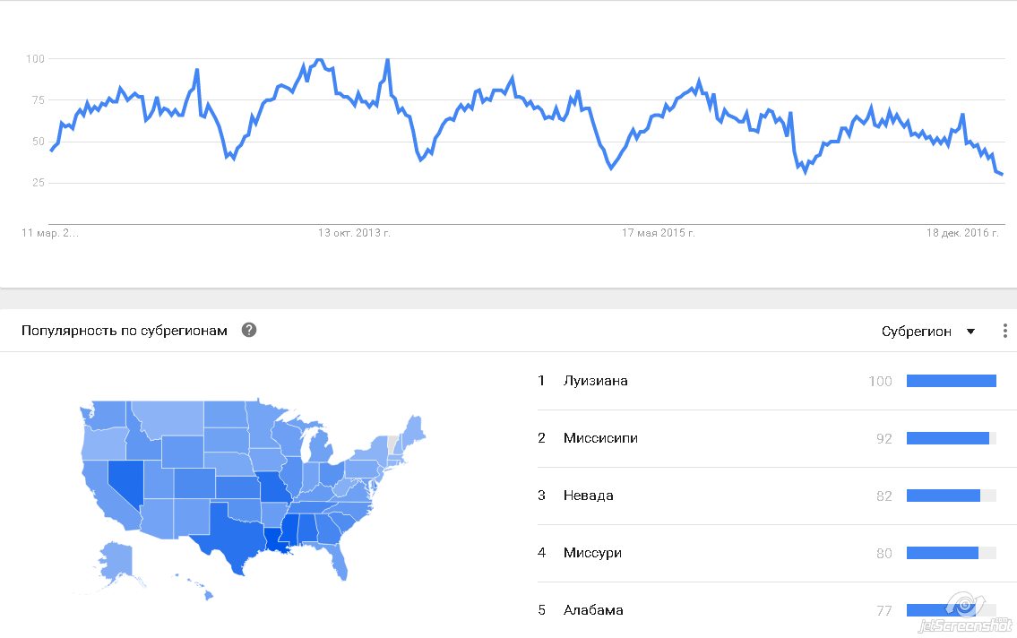Image resolution: width=1017 pixels, height=638 pixels.
Task: Click Алабама in the ranking list
Action: point(593,610)
